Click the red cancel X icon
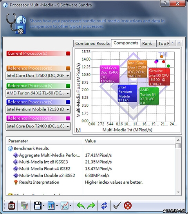 (x=128, y=205)
